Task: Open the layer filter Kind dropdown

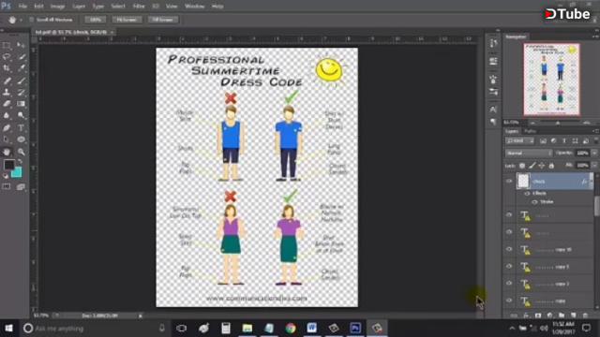Action: [519, 141]
